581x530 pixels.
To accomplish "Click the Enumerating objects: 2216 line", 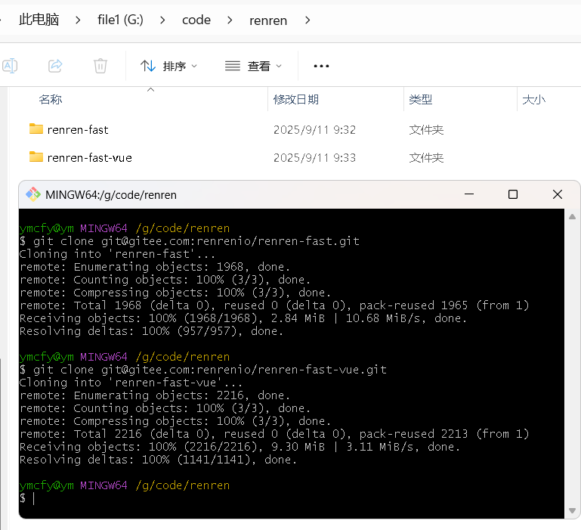I will coord(155,395).
